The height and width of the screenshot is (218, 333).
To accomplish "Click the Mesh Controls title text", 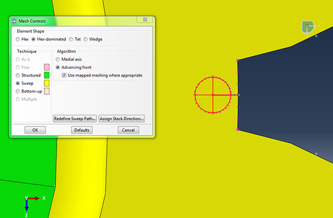I will (32, 21).
